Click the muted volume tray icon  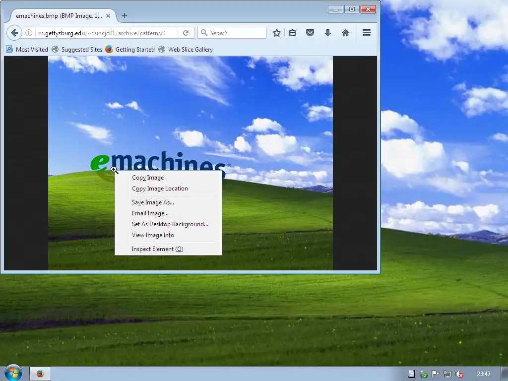(459, 374)
